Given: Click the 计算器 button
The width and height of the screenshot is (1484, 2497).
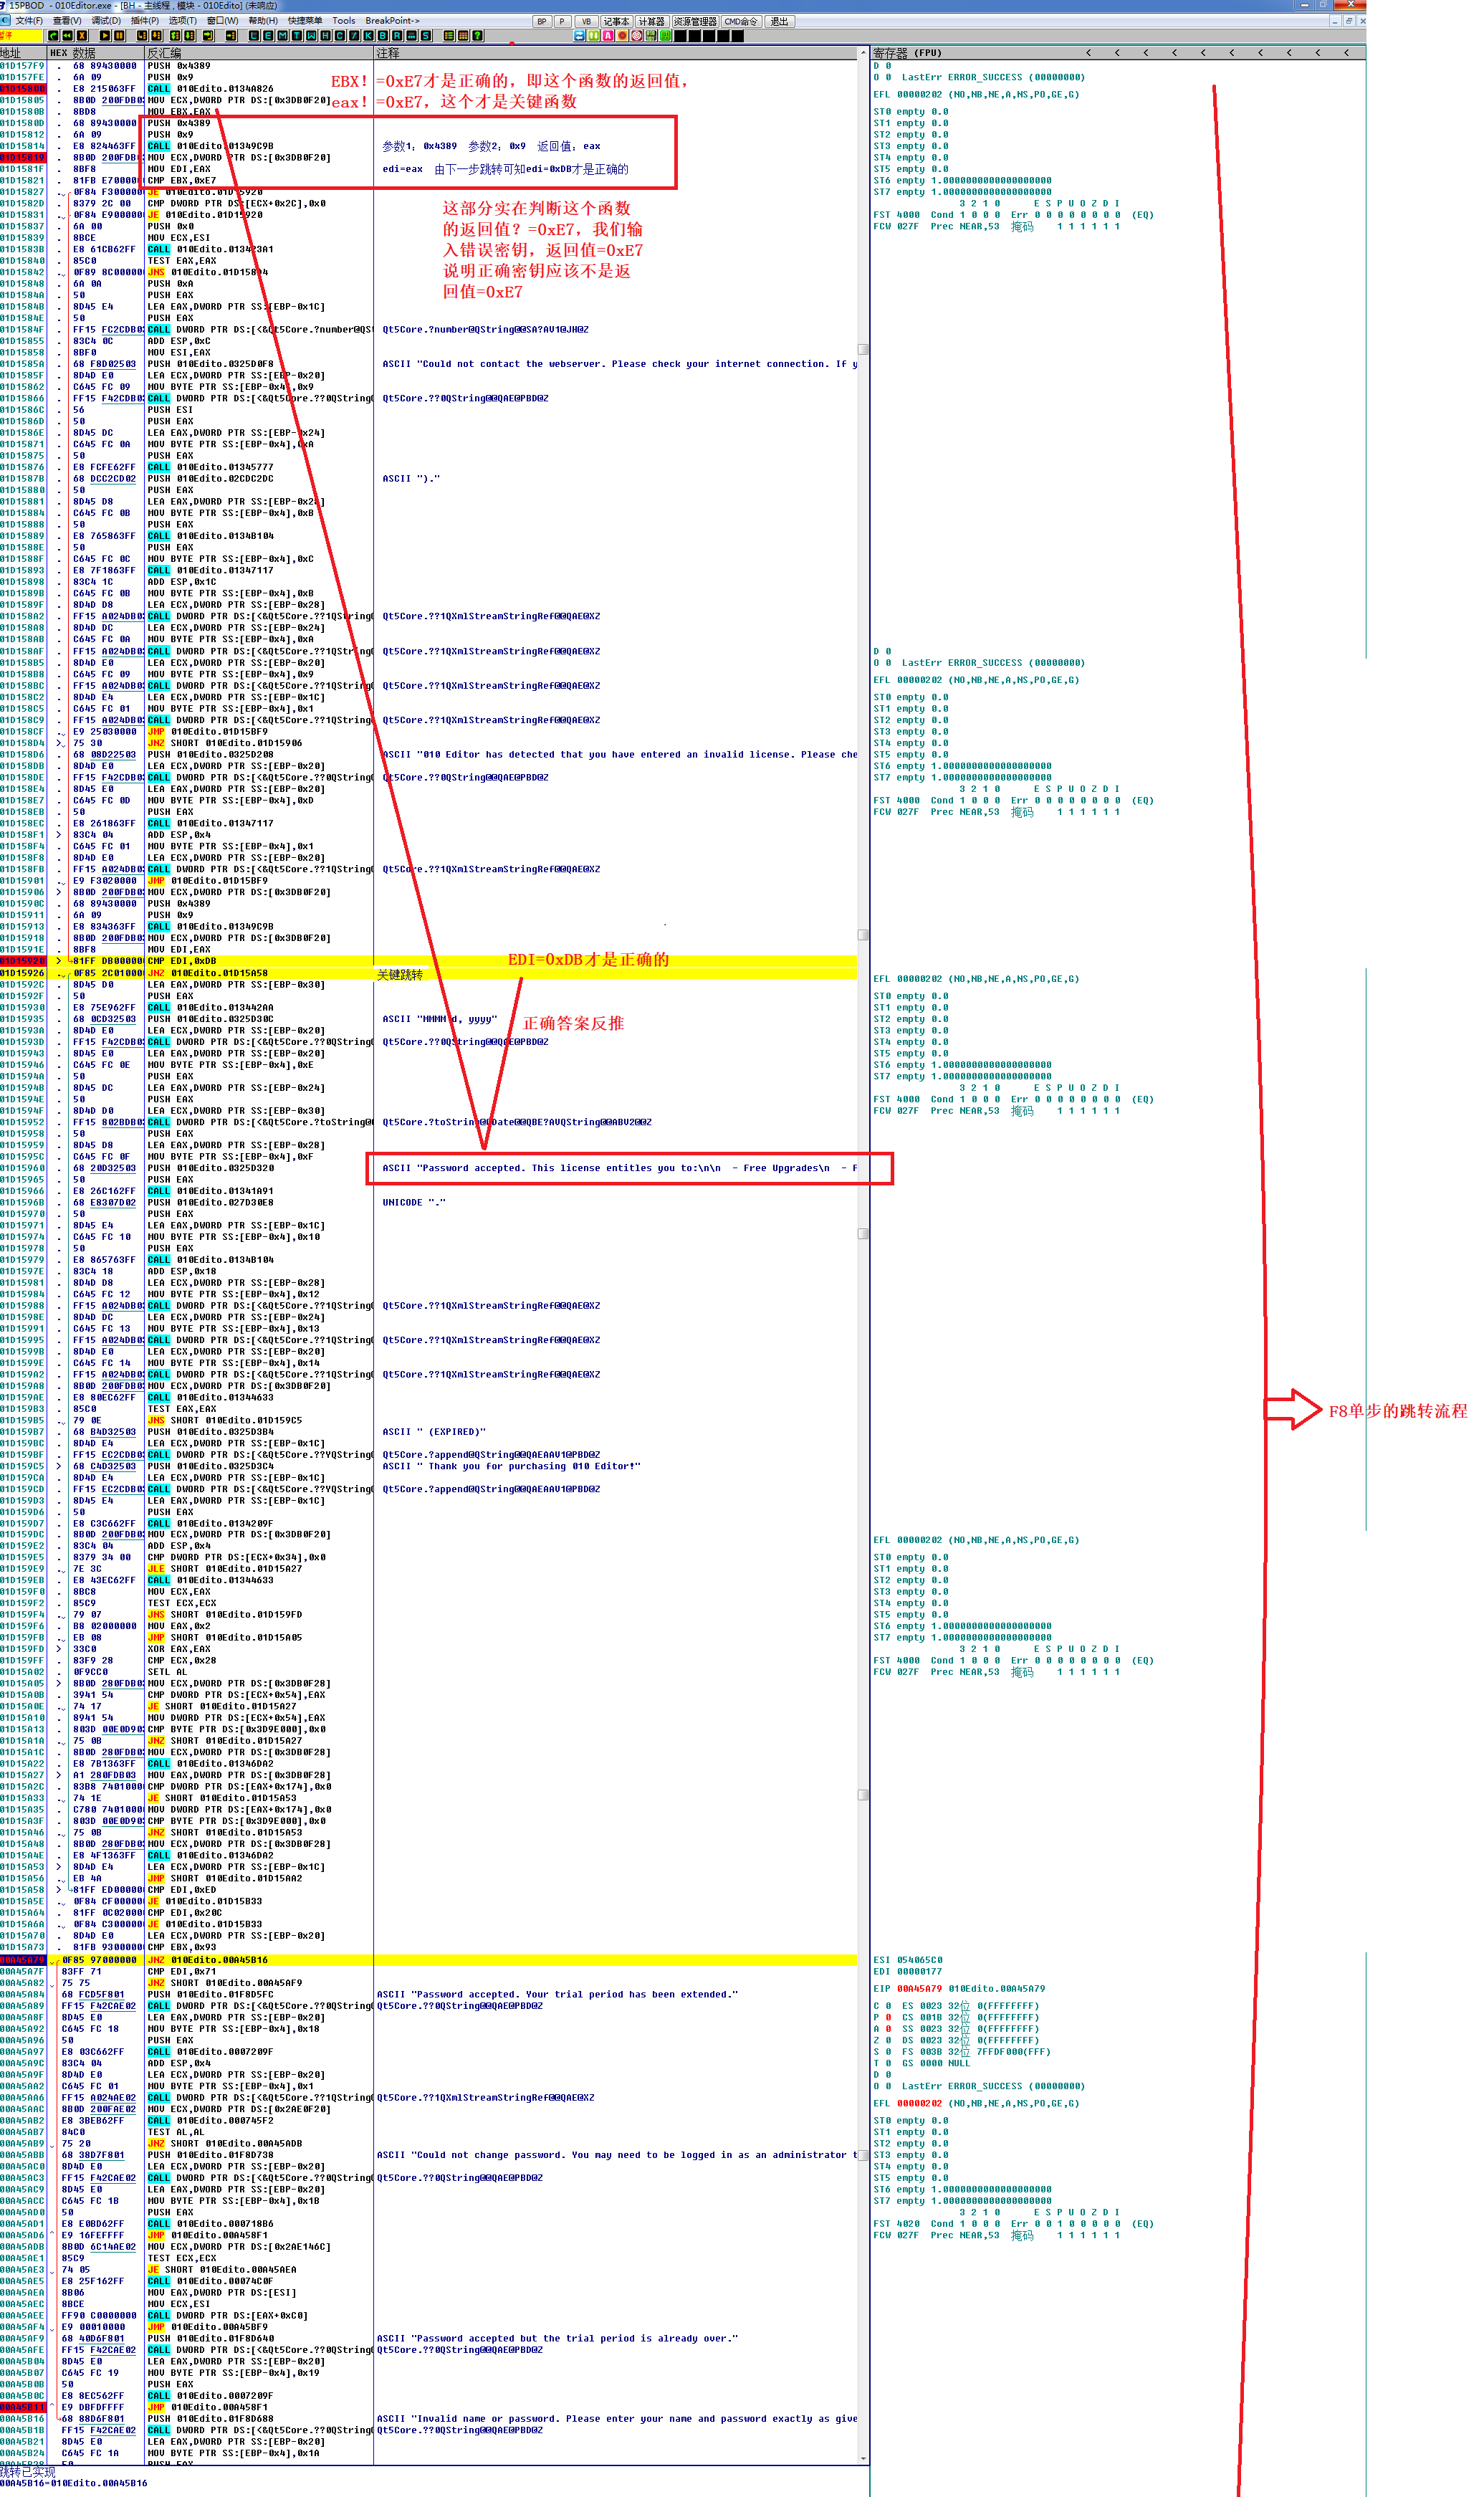Looking at the screenshot, I should point(651,21).
